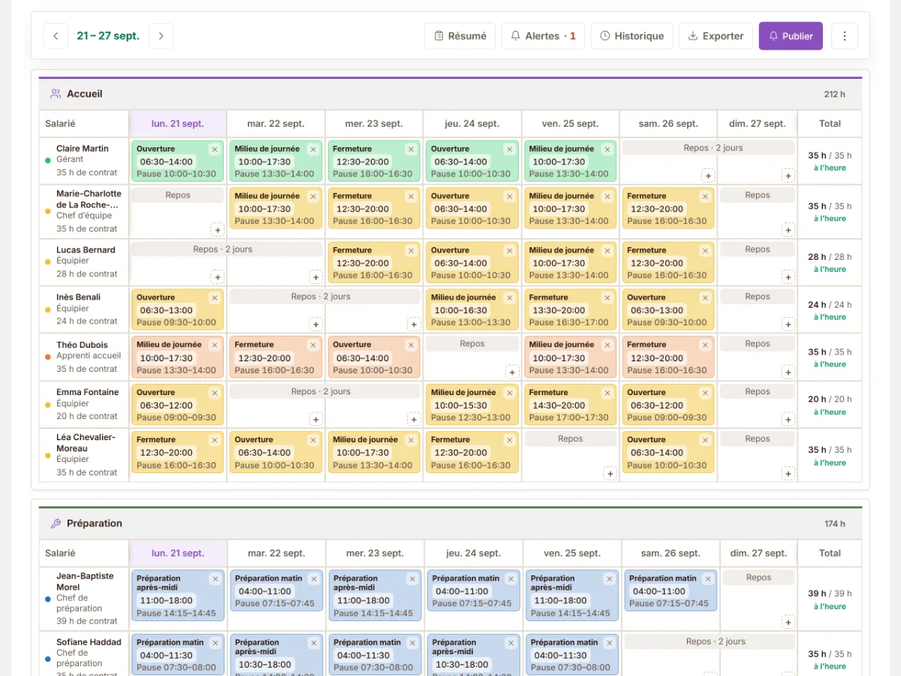
Task: Add a shift for Léa Chevalier-Moreau on Friday
Action: pos(610,473)
